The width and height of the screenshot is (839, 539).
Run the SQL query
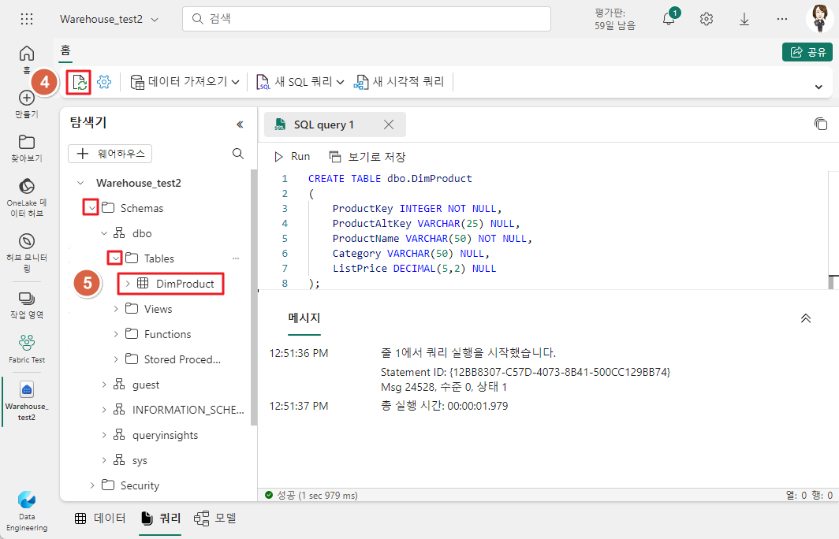click(292, 157)
